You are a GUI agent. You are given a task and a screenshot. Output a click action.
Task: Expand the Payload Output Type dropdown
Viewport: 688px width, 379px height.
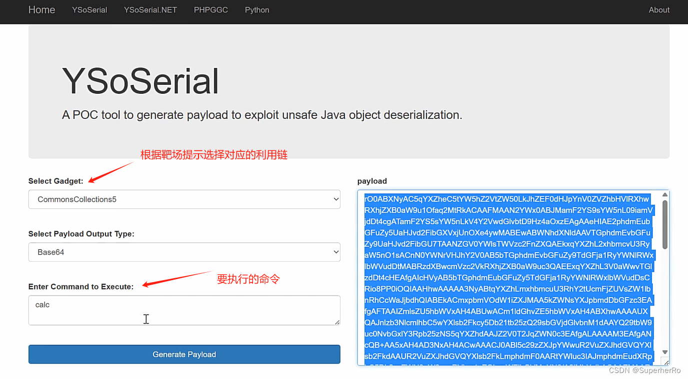coord(184,252)
